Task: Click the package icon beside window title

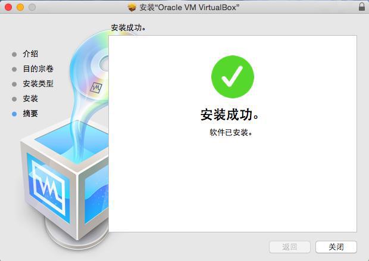Action: coord(132,7)
